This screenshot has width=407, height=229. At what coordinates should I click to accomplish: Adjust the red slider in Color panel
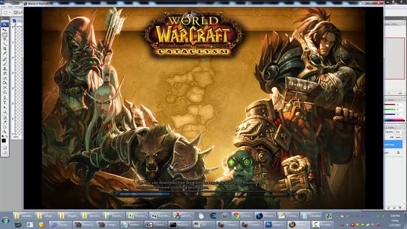tap(390, 104)
